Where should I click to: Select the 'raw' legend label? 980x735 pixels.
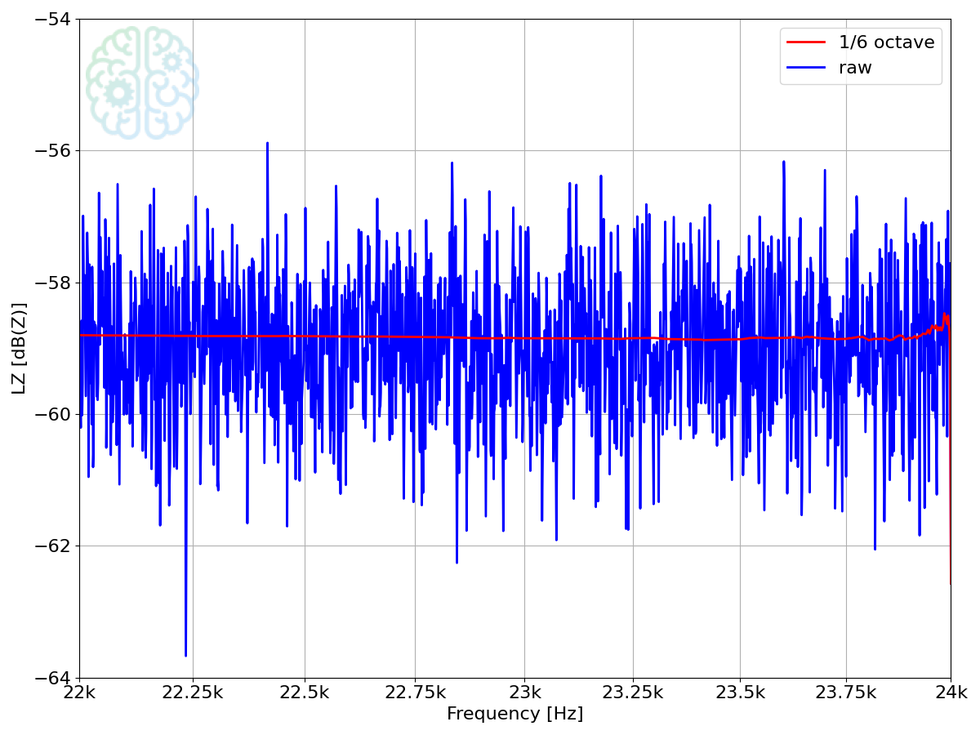[855, 69]
